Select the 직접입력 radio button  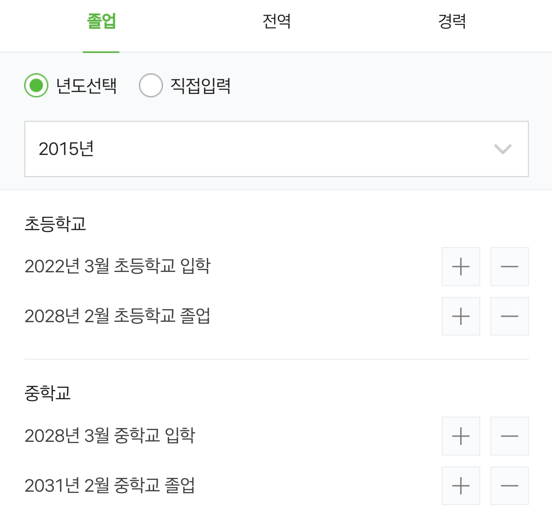(151, 85)
